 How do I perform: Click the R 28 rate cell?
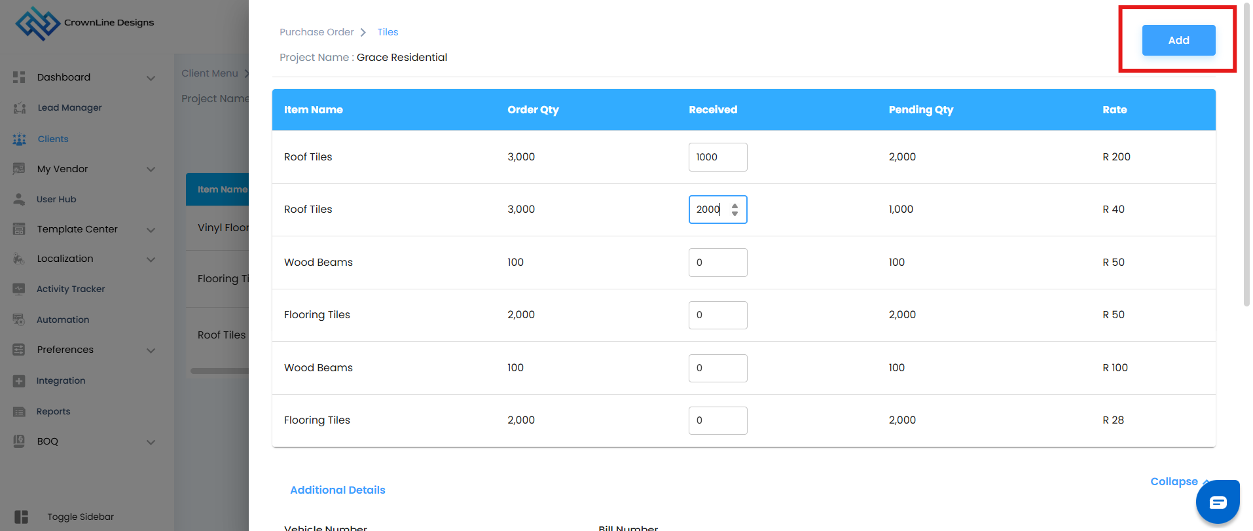(x=1113, y=420)
